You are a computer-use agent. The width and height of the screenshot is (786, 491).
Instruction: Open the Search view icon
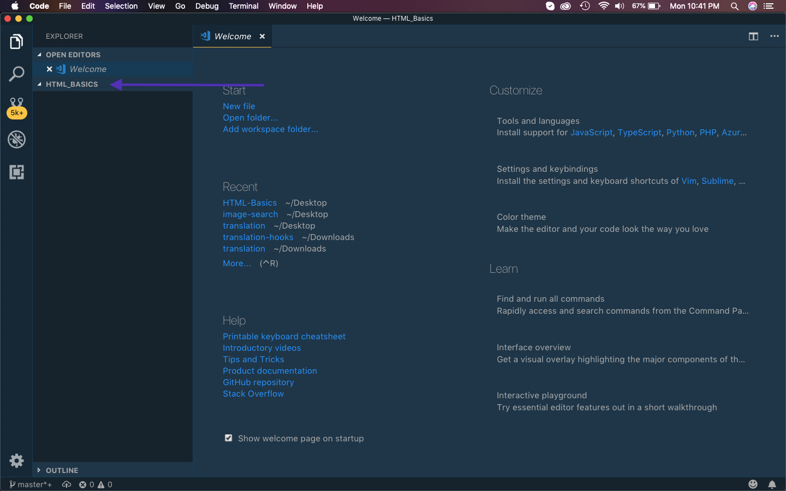[16, 74]
